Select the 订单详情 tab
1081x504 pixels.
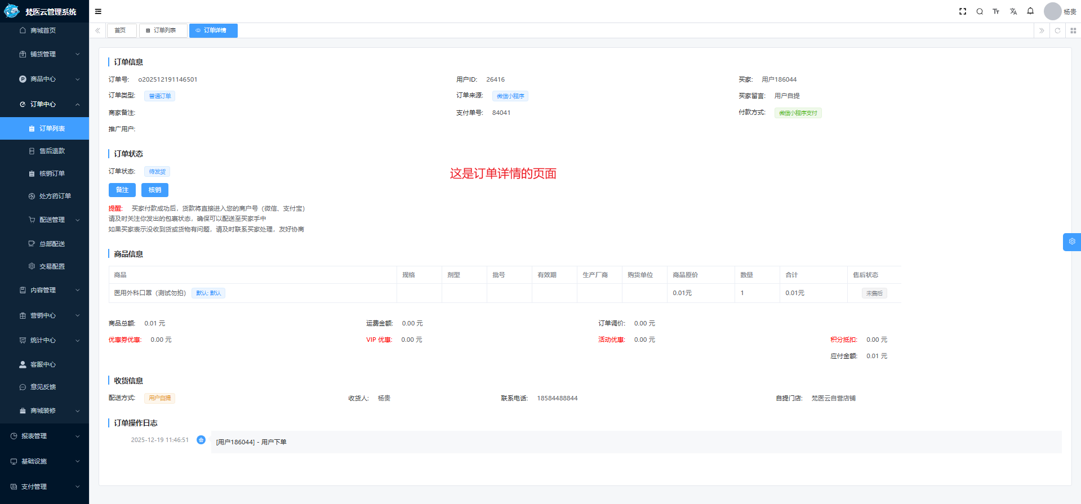click(213, 30)
